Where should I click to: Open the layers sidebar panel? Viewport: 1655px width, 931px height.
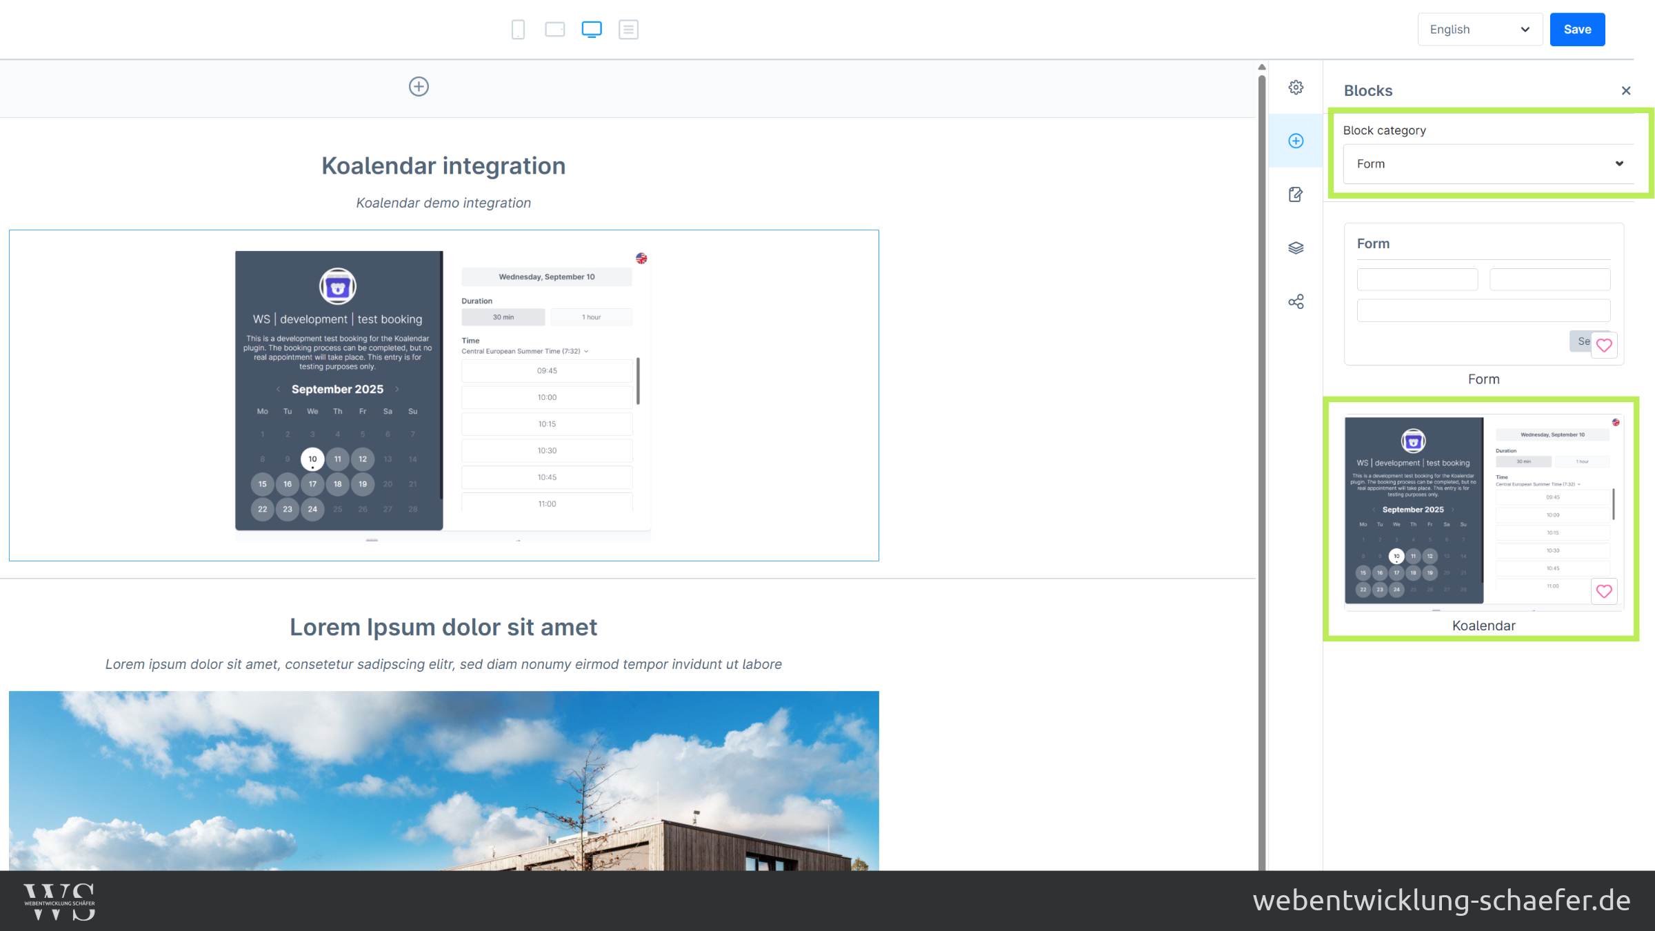pyautogui.click(x=1296, y=248)
